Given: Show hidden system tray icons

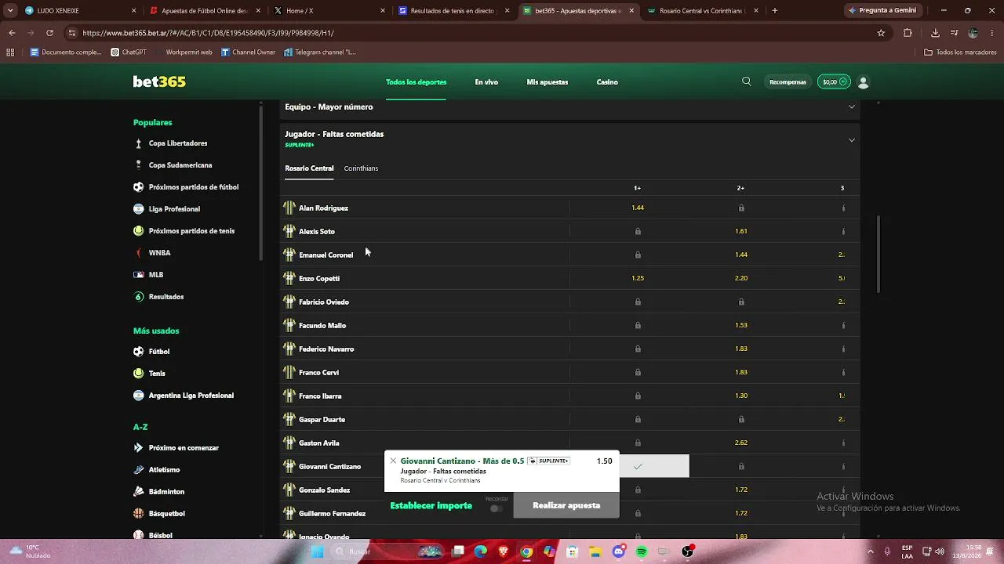Looking at the screenshot, I should pos(870,551).
